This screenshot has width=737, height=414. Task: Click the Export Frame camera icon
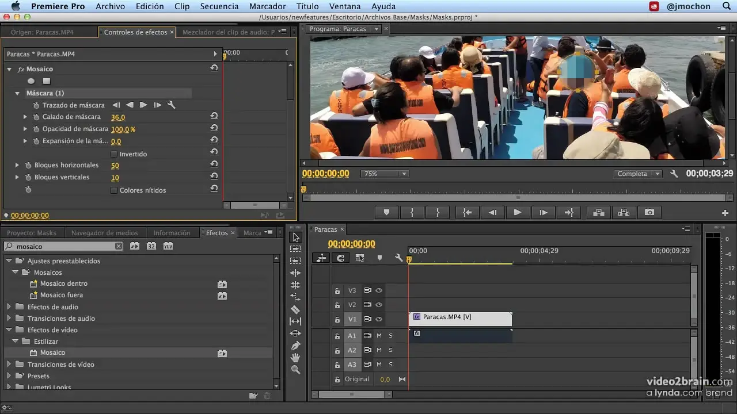(x=649, y=212)
